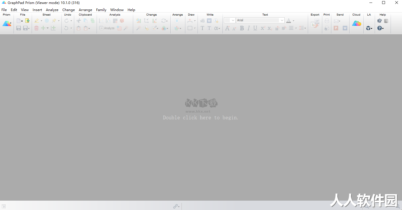402x210 pixels.
Task: Click the Export tiff bmp icon
Action: point(315,24)
